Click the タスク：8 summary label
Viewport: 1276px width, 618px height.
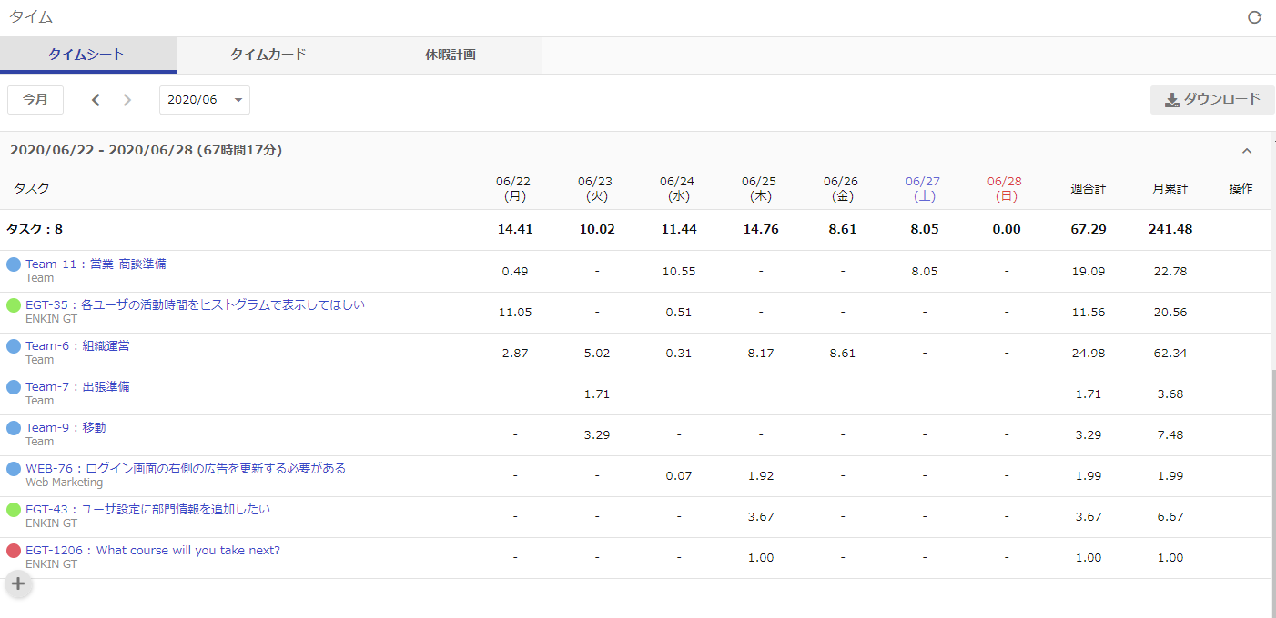(35, 229)
